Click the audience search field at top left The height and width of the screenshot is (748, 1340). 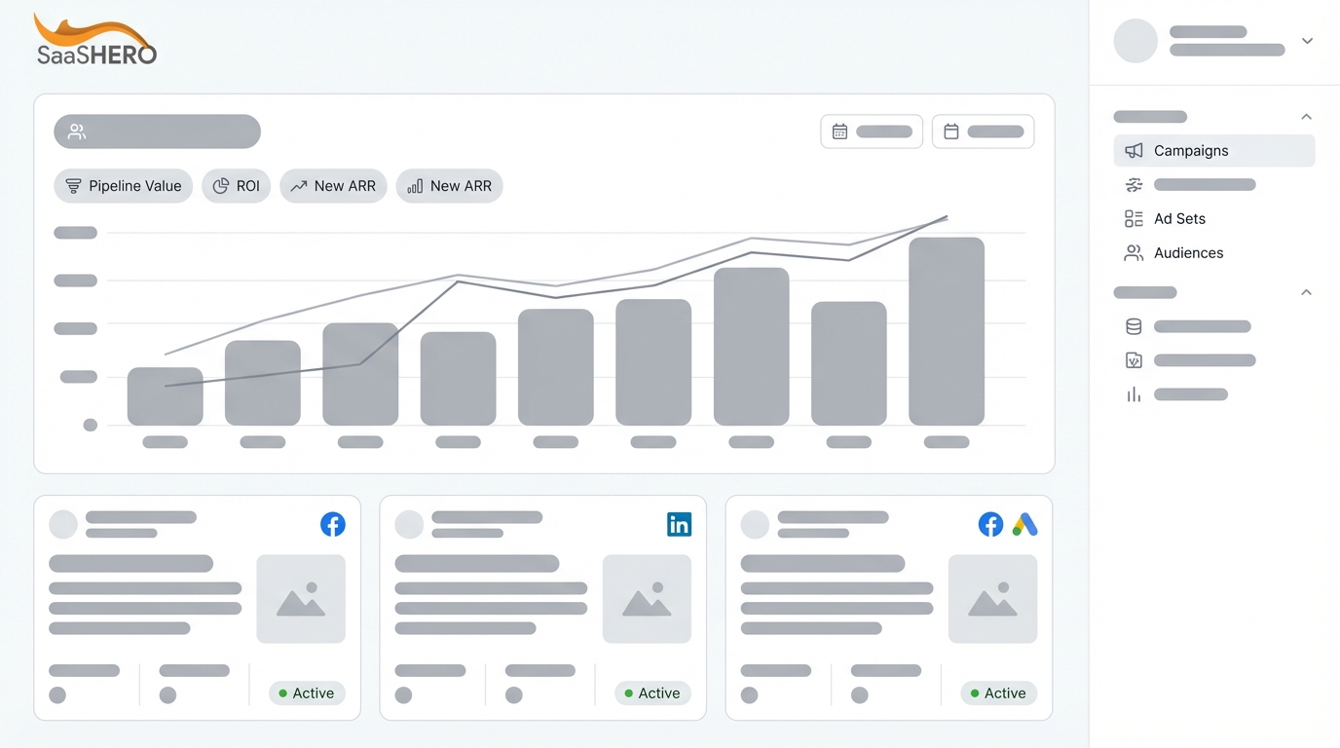pos(157,131)
